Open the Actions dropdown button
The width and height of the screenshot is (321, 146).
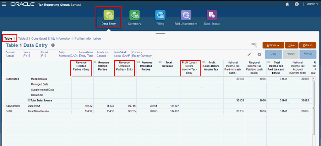273,45
